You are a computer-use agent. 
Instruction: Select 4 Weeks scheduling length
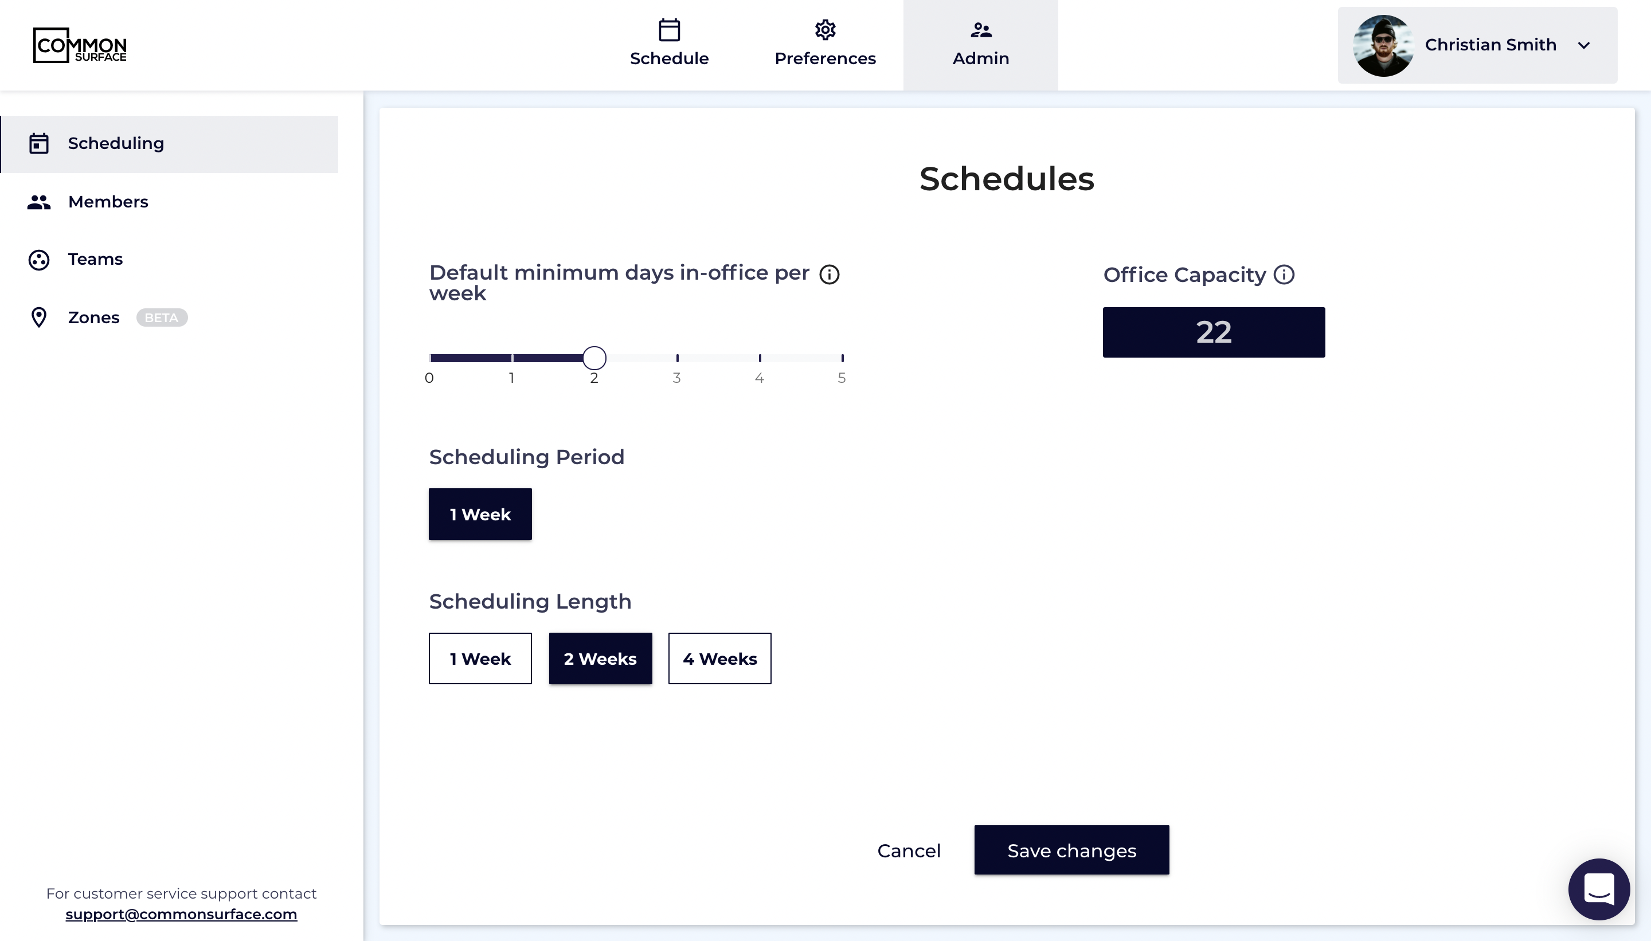tap(719, 658)
